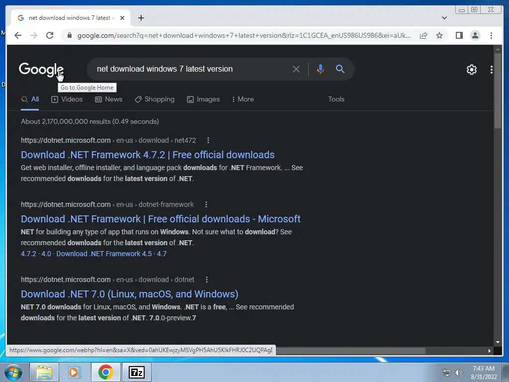
Task: Open options menu for the download › dotnet result
Action: 207,280
